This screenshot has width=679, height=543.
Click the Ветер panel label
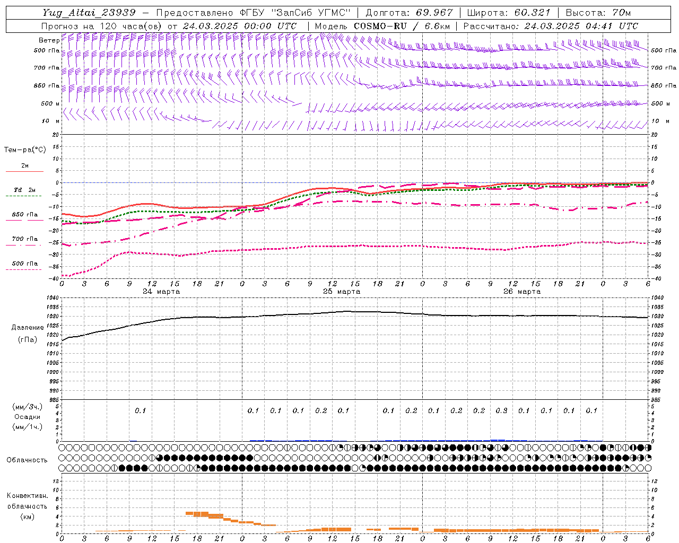point(49,40)
